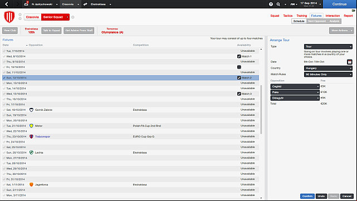Viewport: 357px width, 201px height.
Task: Go back with the left arrow
Action: point(7,4)
